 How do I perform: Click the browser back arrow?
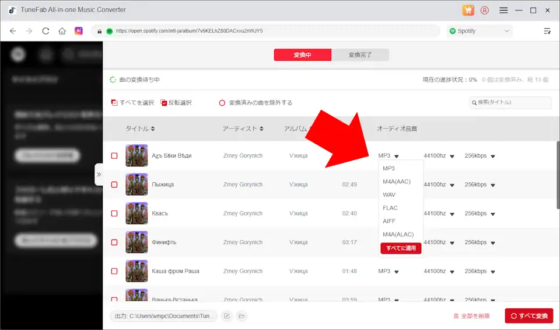13,31
